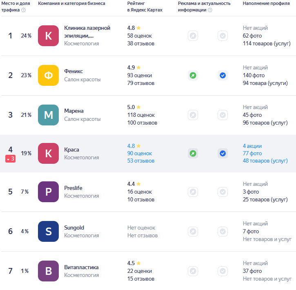Click the blue verified badge for Краса

point(223,153)
